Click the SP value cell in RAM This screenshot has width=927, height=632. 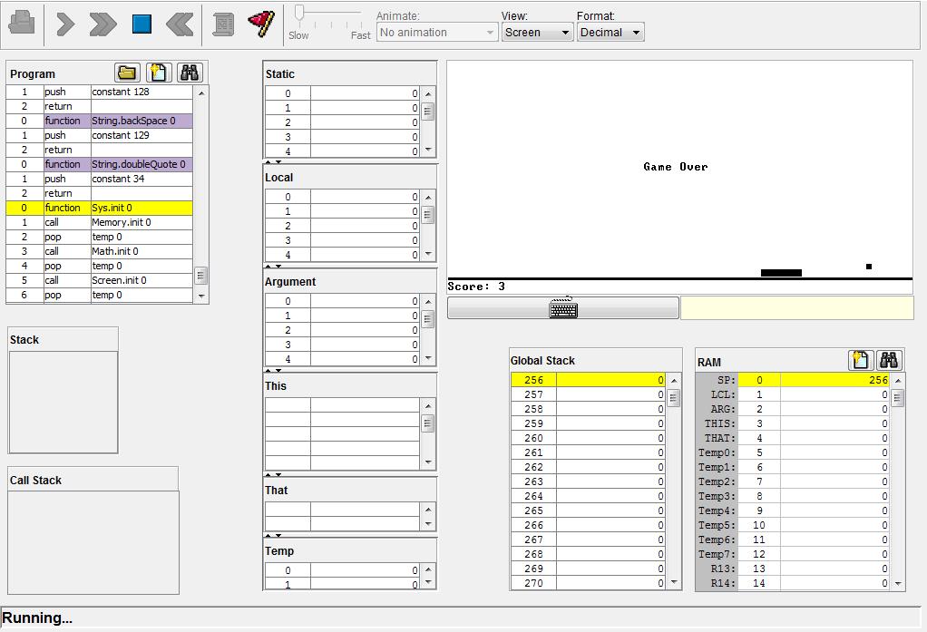coord(834,380)
